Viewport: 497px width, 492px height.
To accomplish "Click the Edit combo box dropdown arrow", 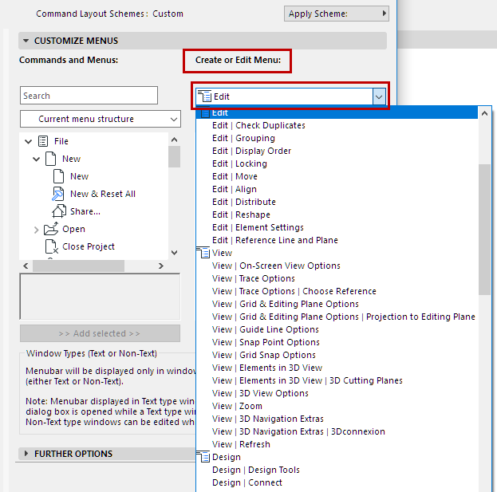I will click(x=379, y=96).
